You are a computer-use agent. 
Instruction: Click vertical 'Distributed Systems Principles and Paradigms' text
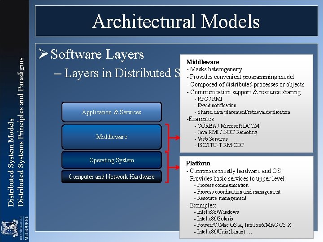tap(21, 132)
